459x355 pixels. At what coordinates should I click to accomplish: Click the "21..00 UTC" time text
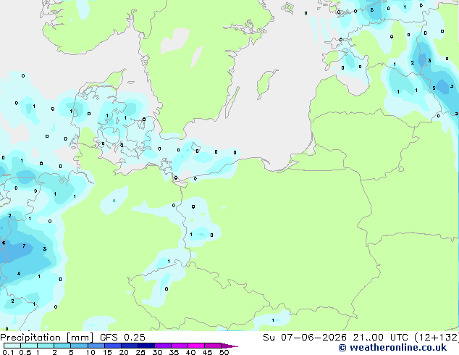(x=380, y=338)
